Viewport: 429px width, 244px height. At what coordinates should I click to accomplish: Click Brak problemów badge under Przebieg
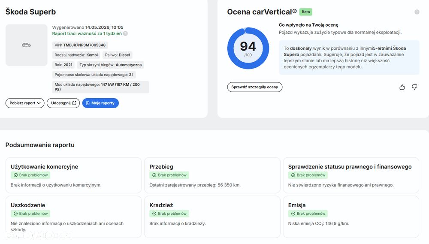click(169, 175)
